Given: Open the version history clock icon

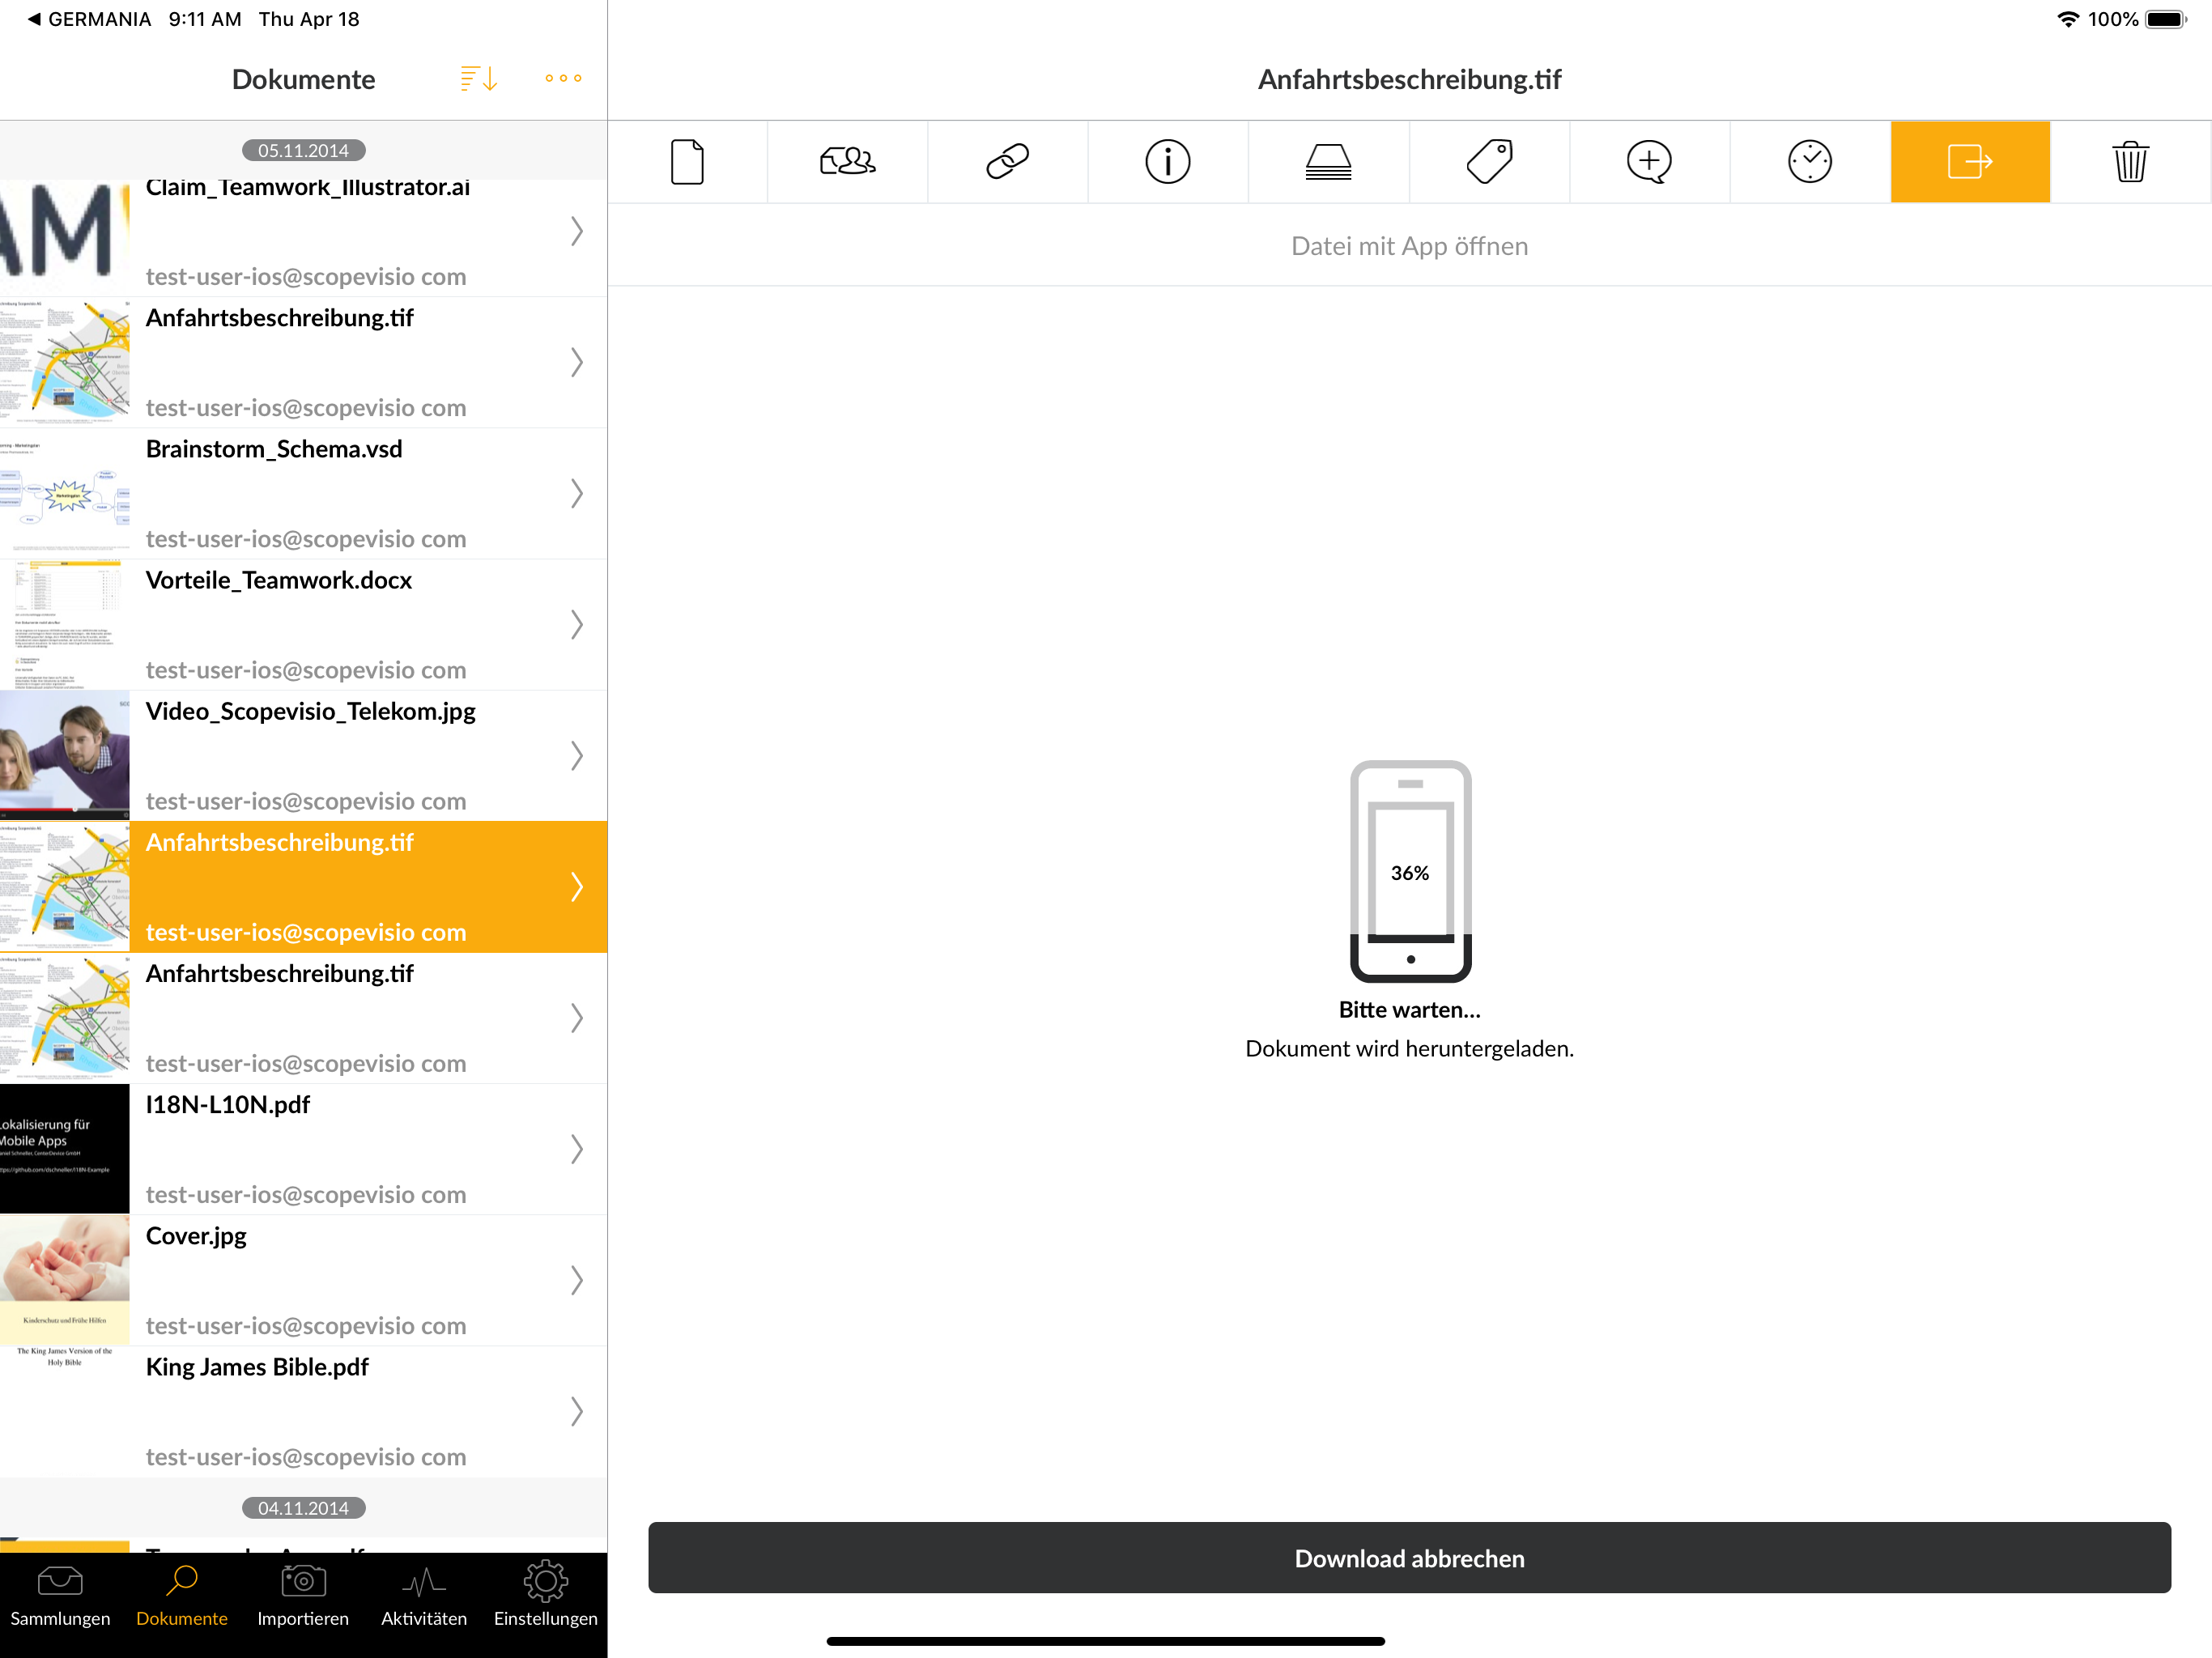Looking at the screenshot, I should click(x=1809, y=162).
